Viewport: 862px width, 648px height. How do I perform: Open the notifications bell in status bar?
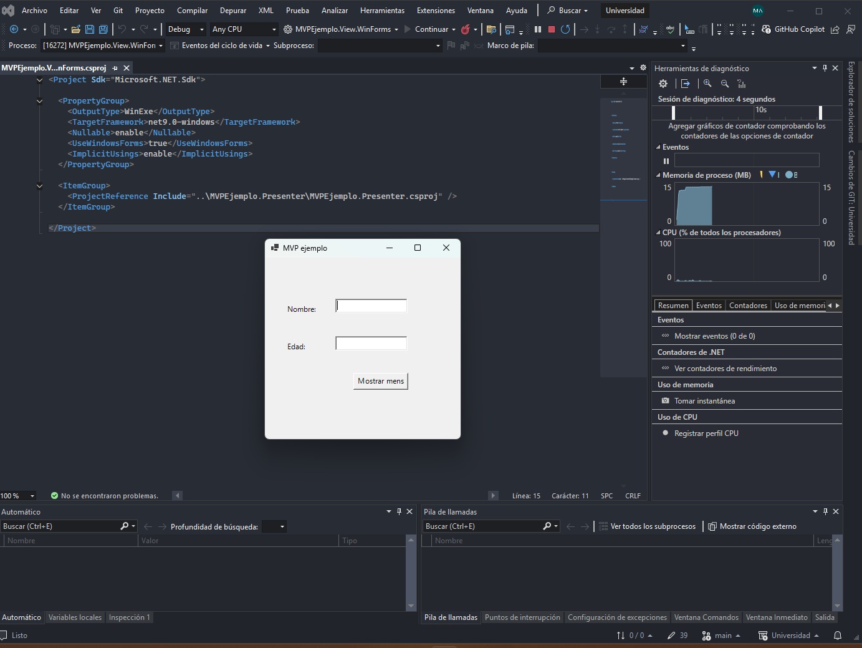pos(838,636)
